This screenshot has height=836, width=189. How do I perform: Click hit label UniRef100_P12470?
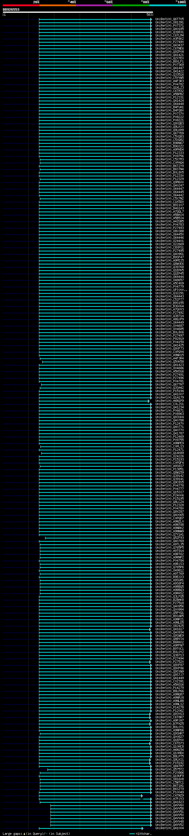pyautogui.click(x=169, y=423)
